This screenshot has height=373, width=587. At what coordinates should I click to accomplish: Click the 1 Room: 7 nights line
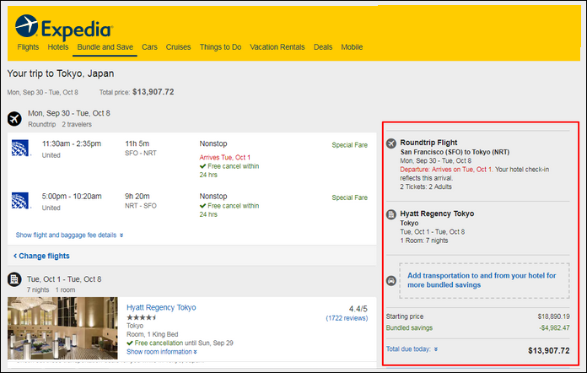pyautogui.click(x=424, y=241)
